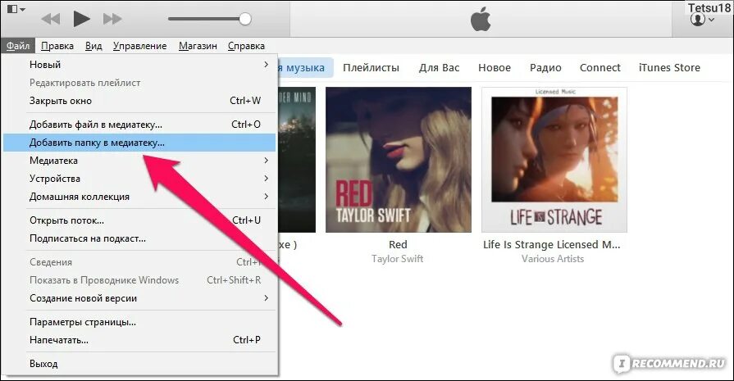Open the Вид menu
734x381 pixels.
93,46
